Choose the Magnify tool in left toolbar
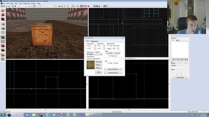Viewport: 209px width, 117px height. point(3,15)
